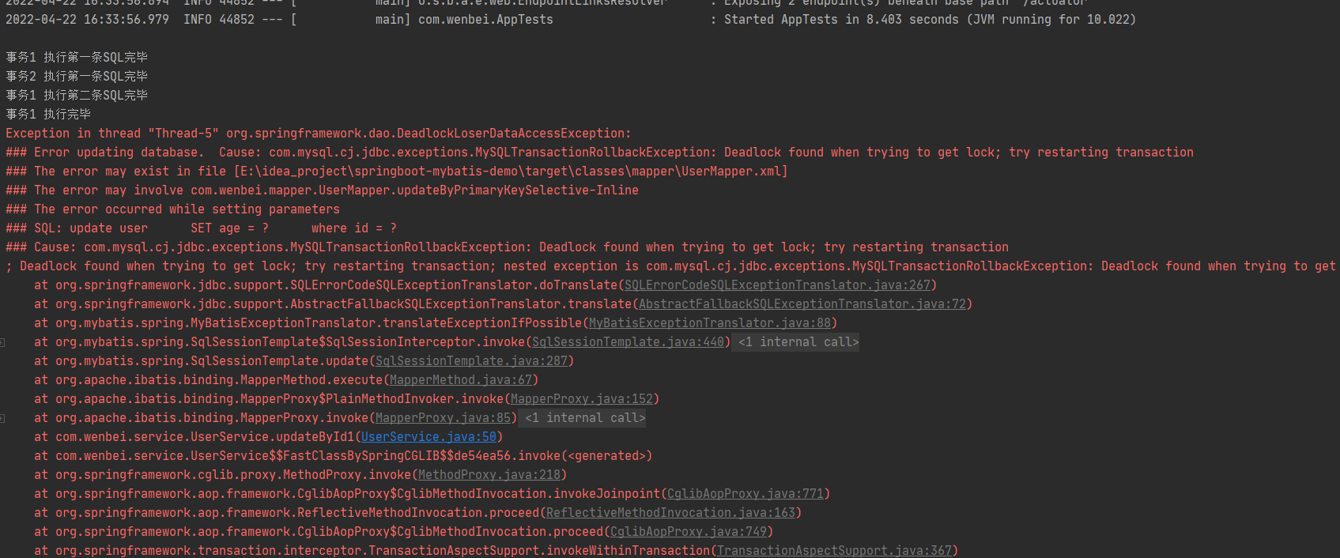The height and width of the screenshot is (558, 1340).
Task: Navigate to MapperProxy.java:85
Action: pos(443,418)
